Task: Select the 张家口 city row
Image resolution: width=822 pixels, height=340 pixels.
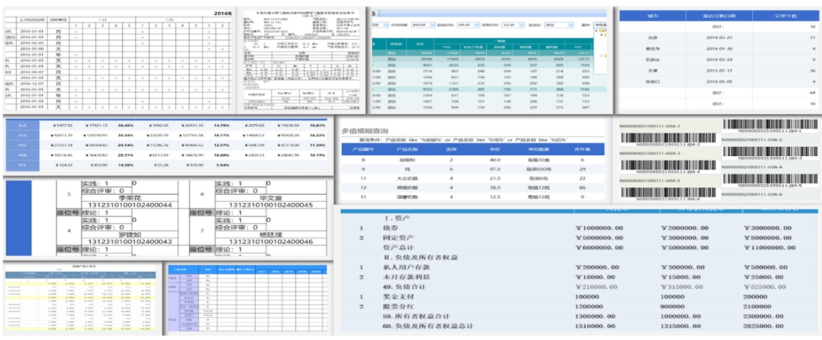Action: coord(719,82)
